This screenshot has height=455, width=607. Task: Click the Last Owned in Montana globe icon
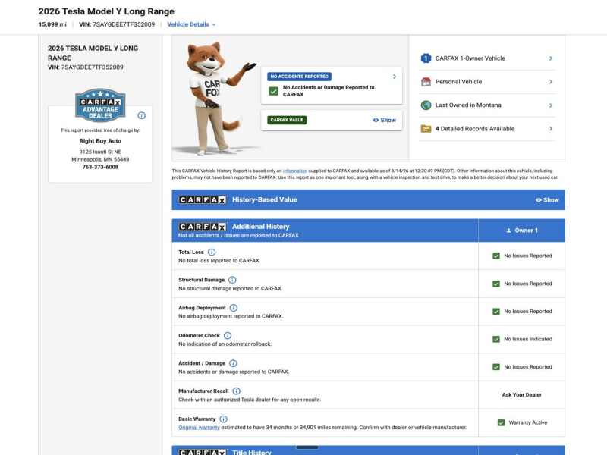[x=426, y=105]
